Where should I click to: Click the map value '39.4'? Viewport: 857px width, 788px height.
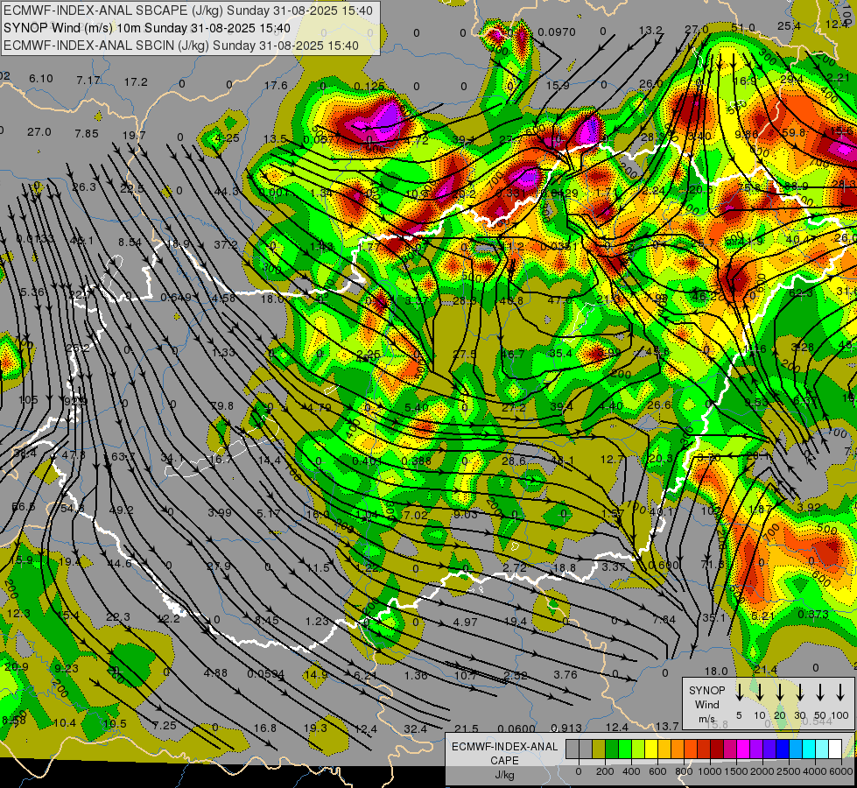pyautogui.click(x=561, y=406)
